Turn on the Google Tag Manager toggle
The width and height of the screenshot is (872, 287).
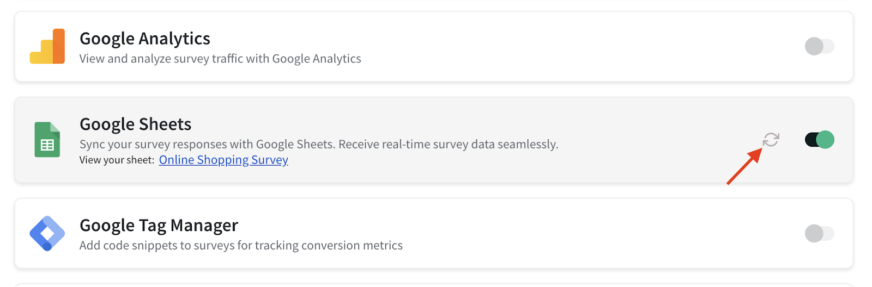click(819, 233)
